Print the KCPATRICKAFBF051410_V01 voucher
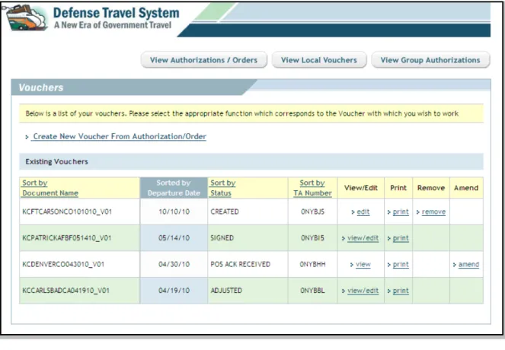505x350 pixels. (401, 238)
